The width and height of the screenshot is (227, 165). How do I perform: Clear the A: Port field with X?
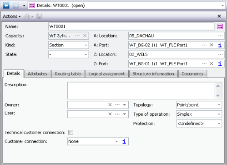(x=212, y=45)
